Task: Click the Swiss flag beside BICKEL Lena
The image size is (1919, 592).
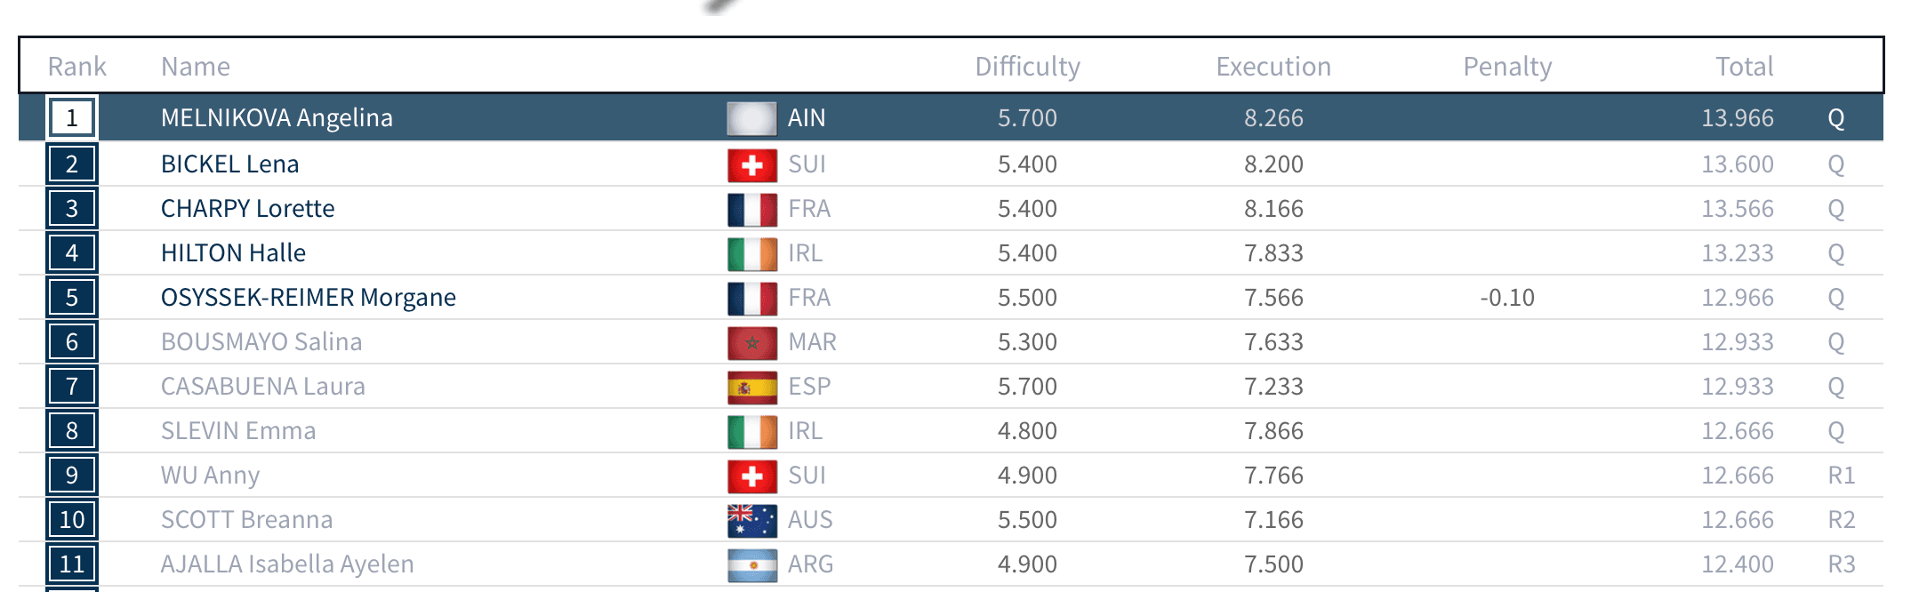Action: pos(752,164)
